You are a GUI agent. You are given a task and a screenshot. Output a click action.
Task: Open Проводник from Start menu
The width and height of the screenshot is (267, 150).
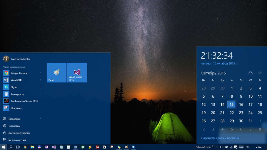[22, 119]
